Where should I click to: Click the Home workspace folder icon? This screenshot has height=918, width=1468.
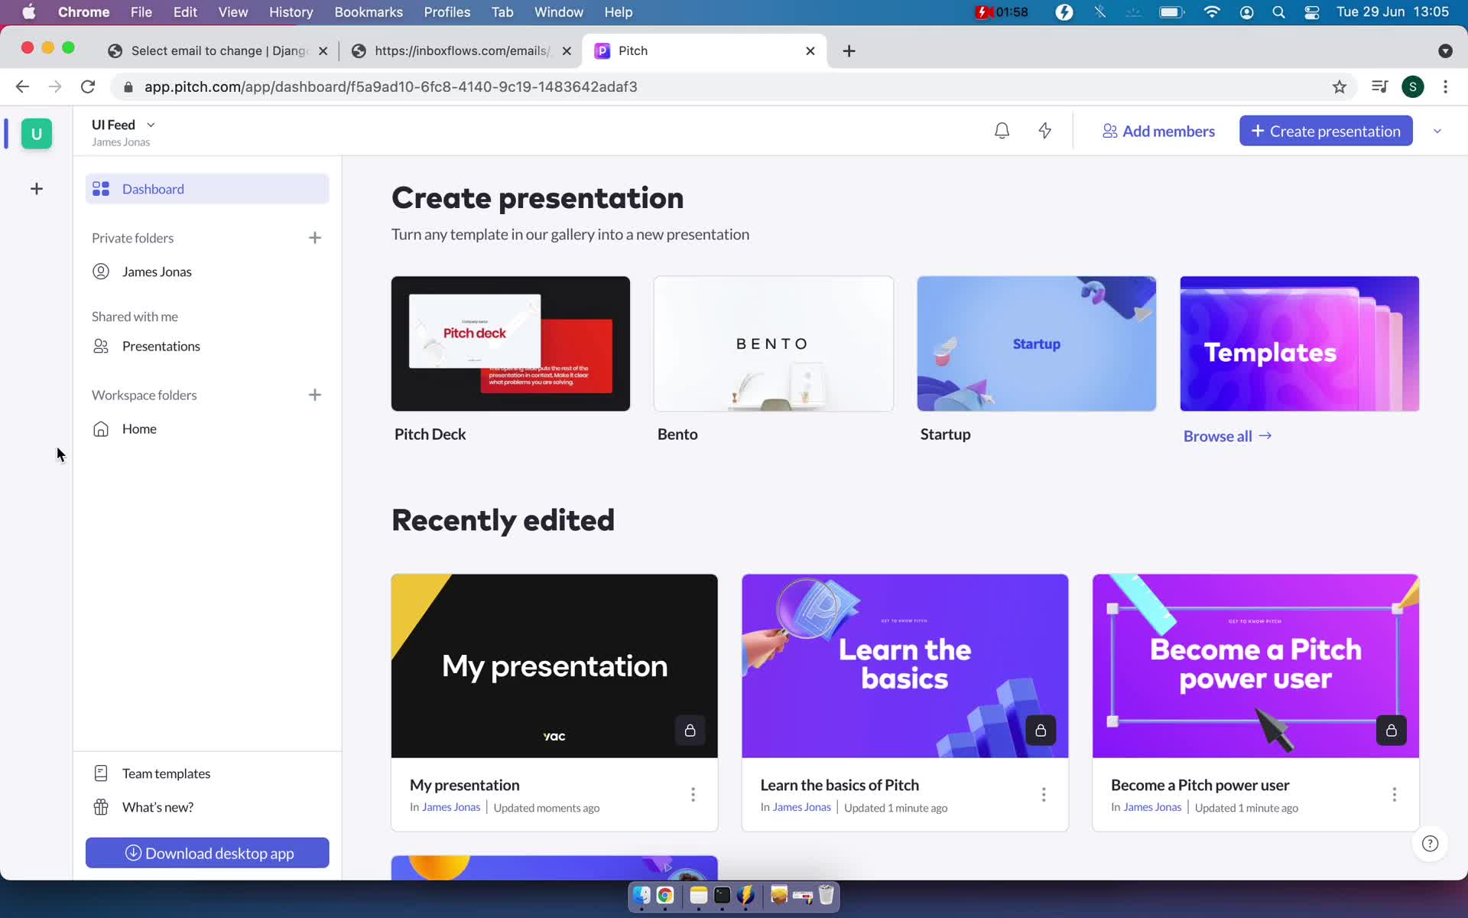click(x=102, y=428)
